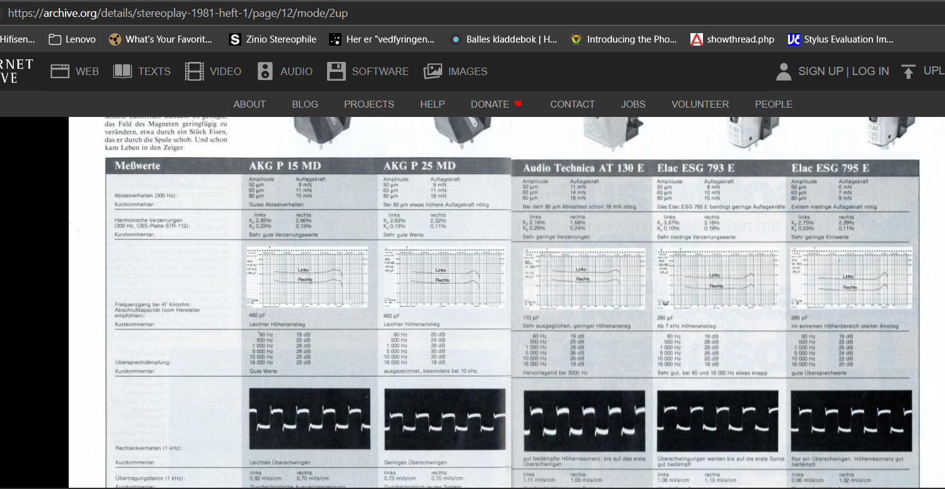This screenshot has height=489, width=945.
Task: Click Elac ESG 793 E oscilloscope image
Action: click(x=718, y=421)
